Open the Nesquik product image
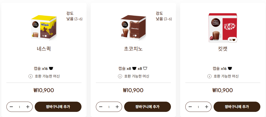The width and height of the screenshot is (266, 117). pyautogui.click(x=44, y=28)
